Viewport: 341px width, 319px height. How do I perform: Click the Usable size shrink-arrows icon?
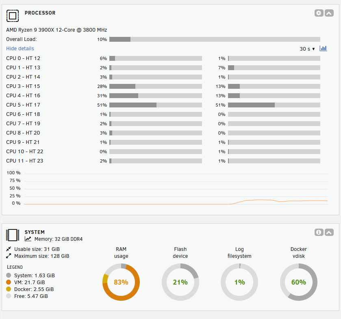click(x=9, y=249)
